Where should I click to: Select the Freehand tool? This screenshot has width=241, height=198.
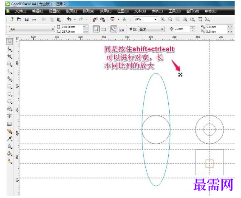[x=10, y=71]
